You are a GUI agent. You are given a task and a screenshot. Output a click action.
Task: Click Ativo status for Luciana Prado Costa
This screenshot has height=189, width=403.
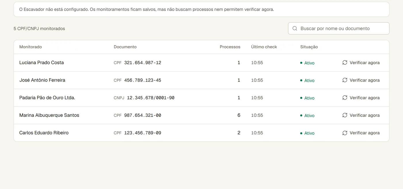coord(307,63)
